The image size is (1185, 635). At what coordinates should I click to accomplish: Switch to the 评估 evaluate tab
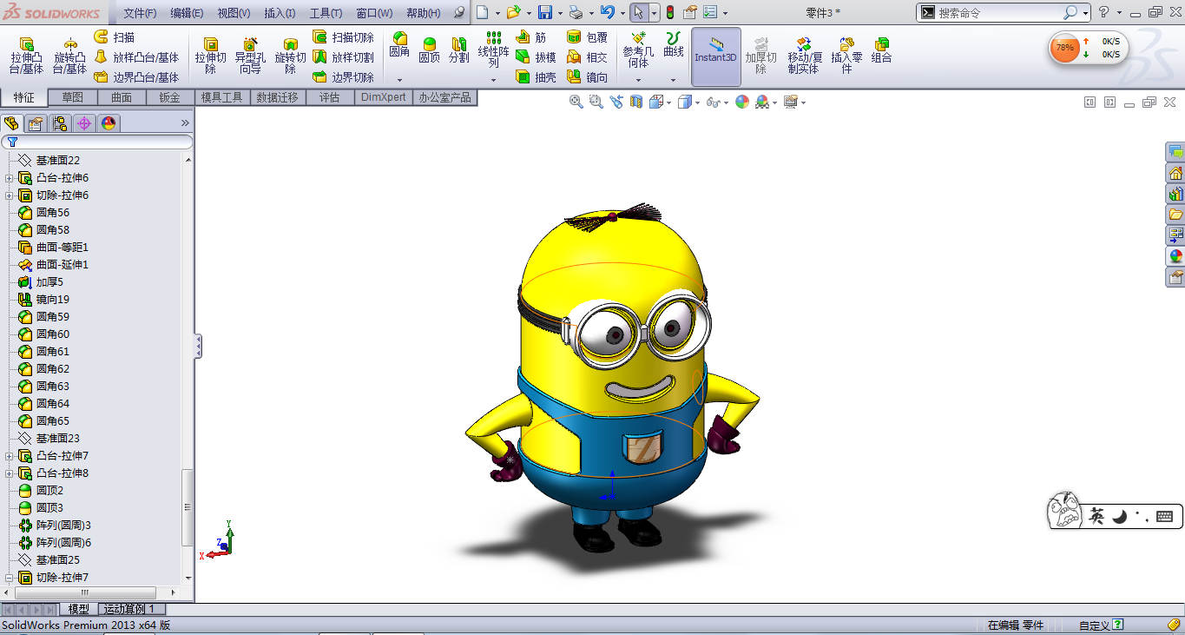(329, 97)
